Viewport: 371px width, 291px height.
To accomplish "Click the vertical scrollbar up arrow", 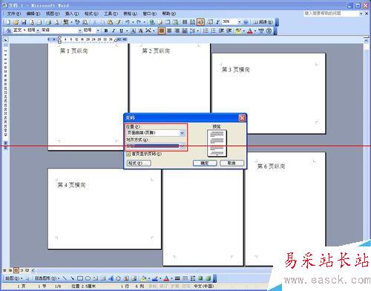I will click(366, 40).
